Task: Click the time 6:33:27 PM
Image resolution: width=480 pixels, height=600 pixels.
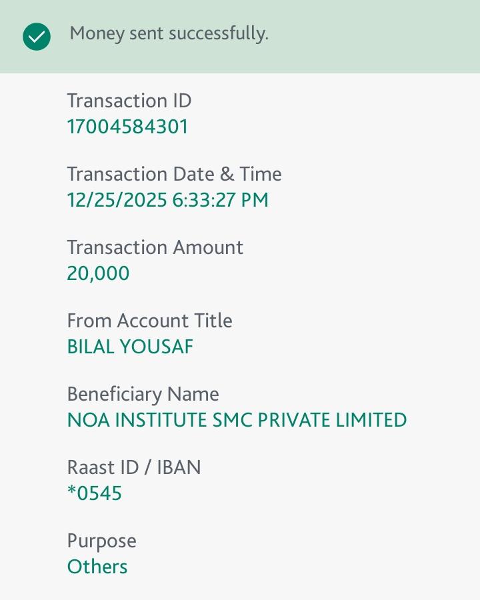Action: pyautogui.click(x=221, y=200)
